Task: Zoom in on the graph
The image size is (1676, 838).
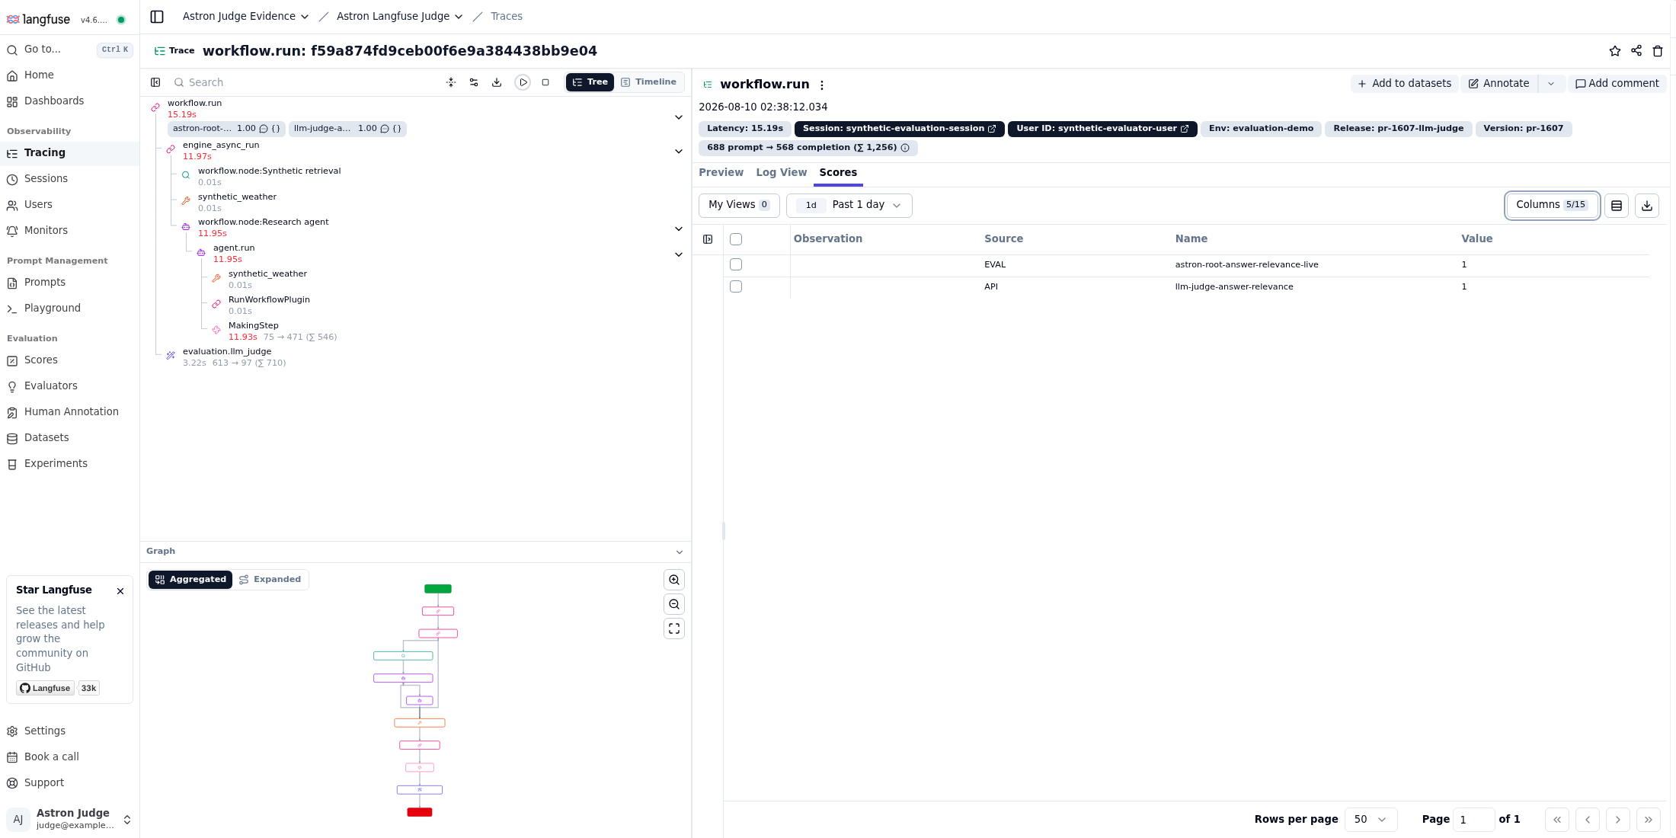Action: [674, 580]
